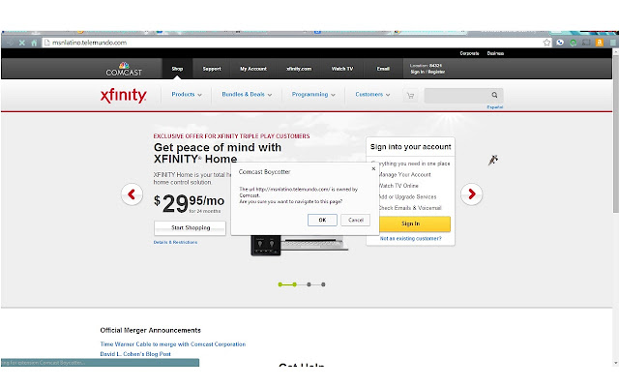The width and height of the screenshot is (619, 387).
Task: Click the Business link in top bar
Action: pos(495,53)
